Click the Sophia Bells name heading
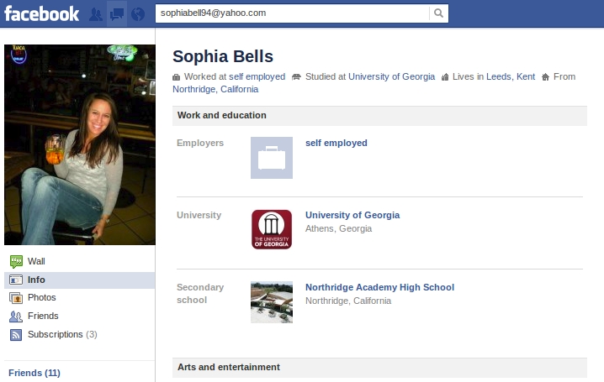This screenshot has width=604, height=382. 223,56
